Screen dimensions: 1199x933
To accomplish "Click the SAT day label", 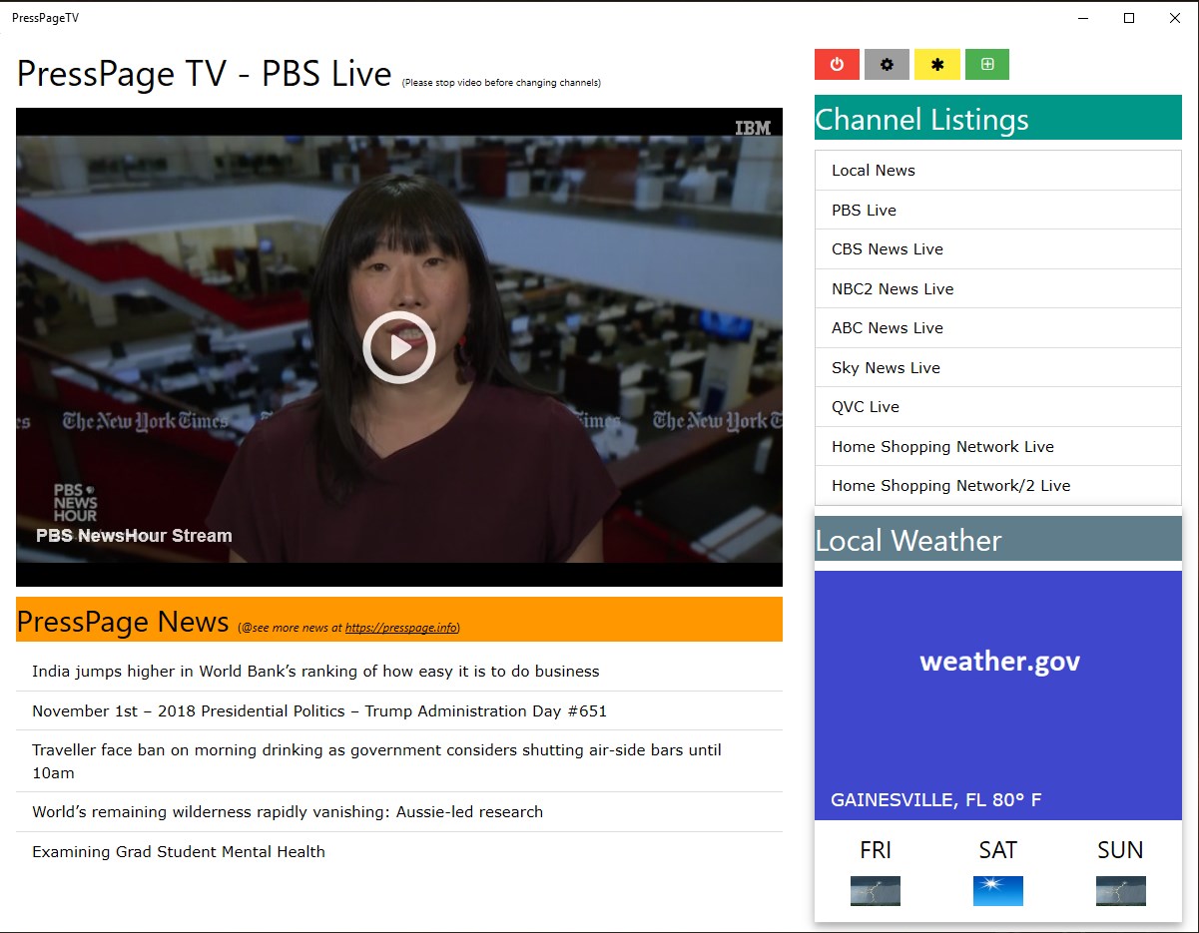I will [998, 850].
